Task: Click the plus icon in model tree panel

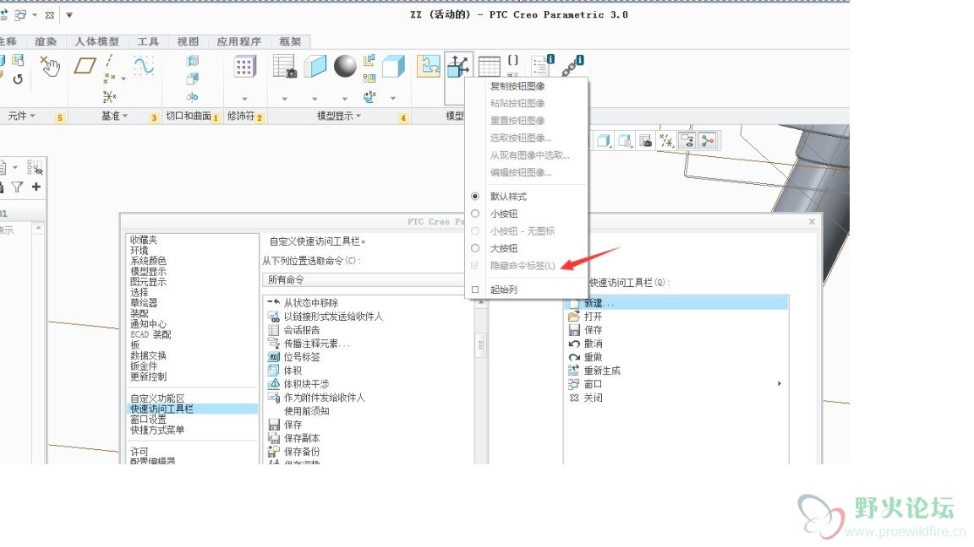Action: coord(36,187)
